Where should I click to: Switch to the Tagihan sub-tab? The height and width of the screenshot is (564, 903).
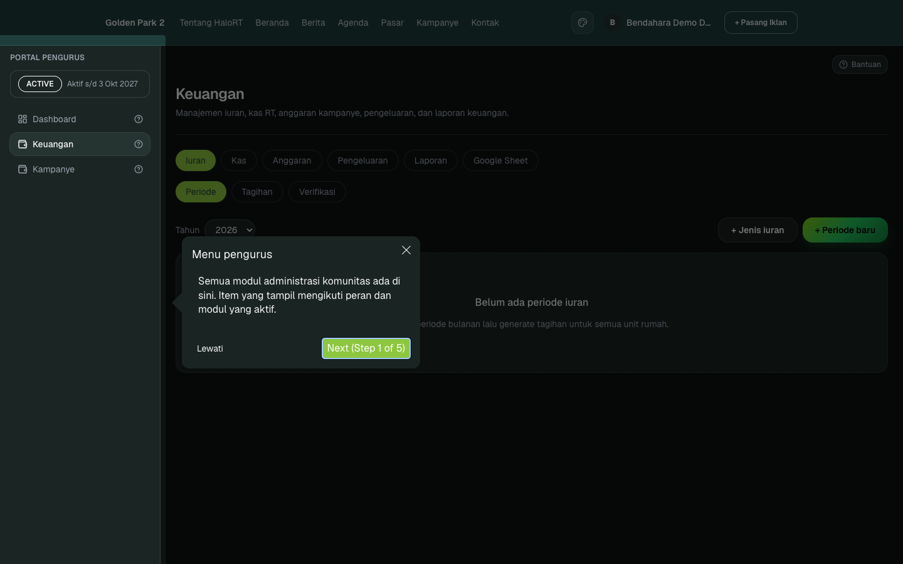tap(257, 192)
